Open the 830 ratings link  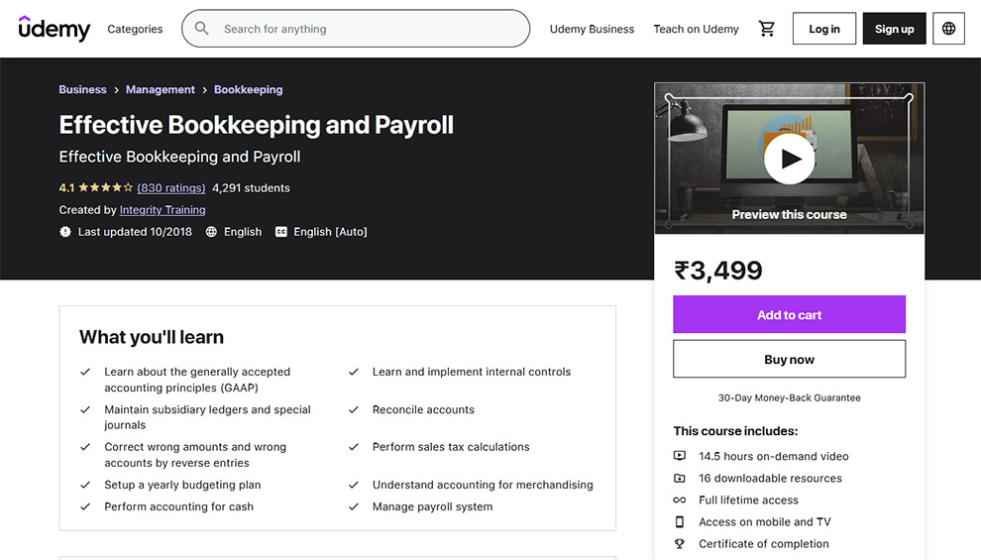tap(170, 187)
